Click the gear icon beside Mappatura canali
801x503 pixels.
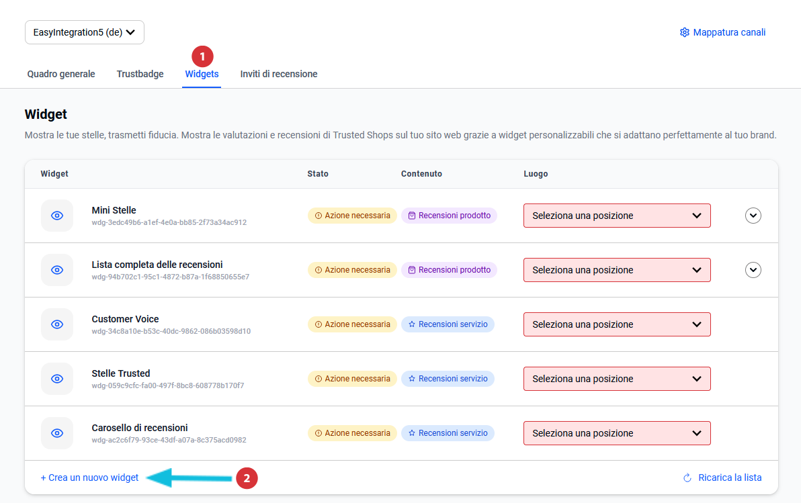[x=684, y=32]
